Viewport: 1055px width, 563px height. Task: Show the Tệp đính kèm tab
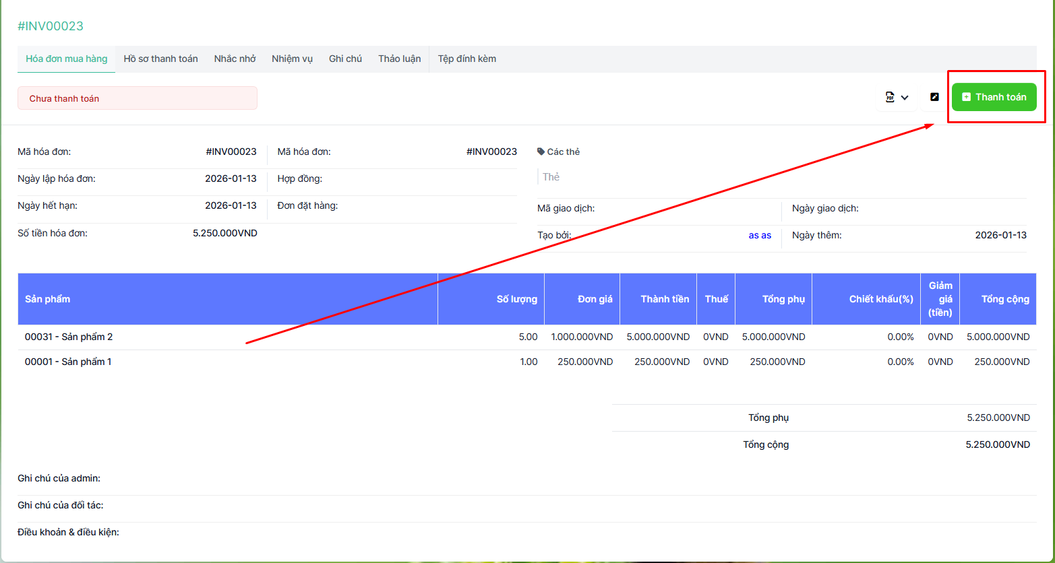[x=466, y=59]
